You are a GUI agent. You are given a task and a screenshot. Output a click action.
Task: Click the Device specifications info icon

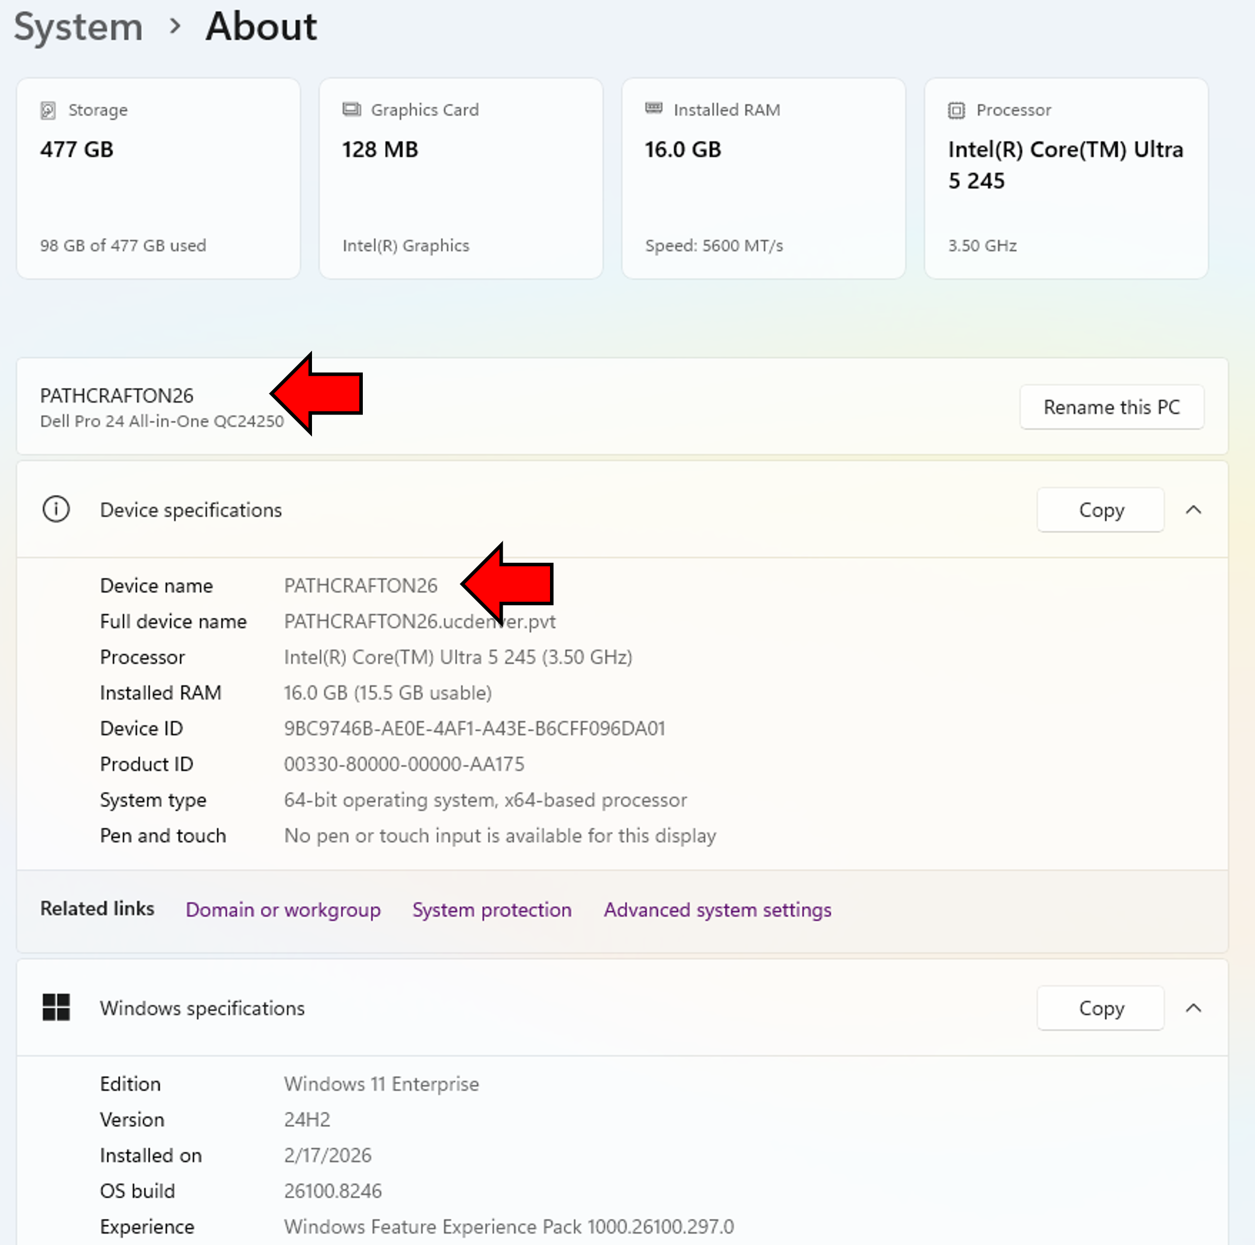56,509
